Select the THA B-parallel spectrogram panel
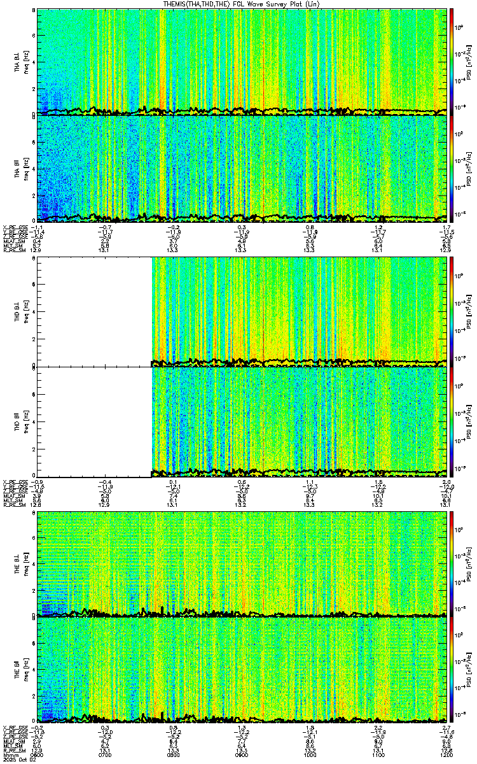The image size is (477, 764). [242, 168]
